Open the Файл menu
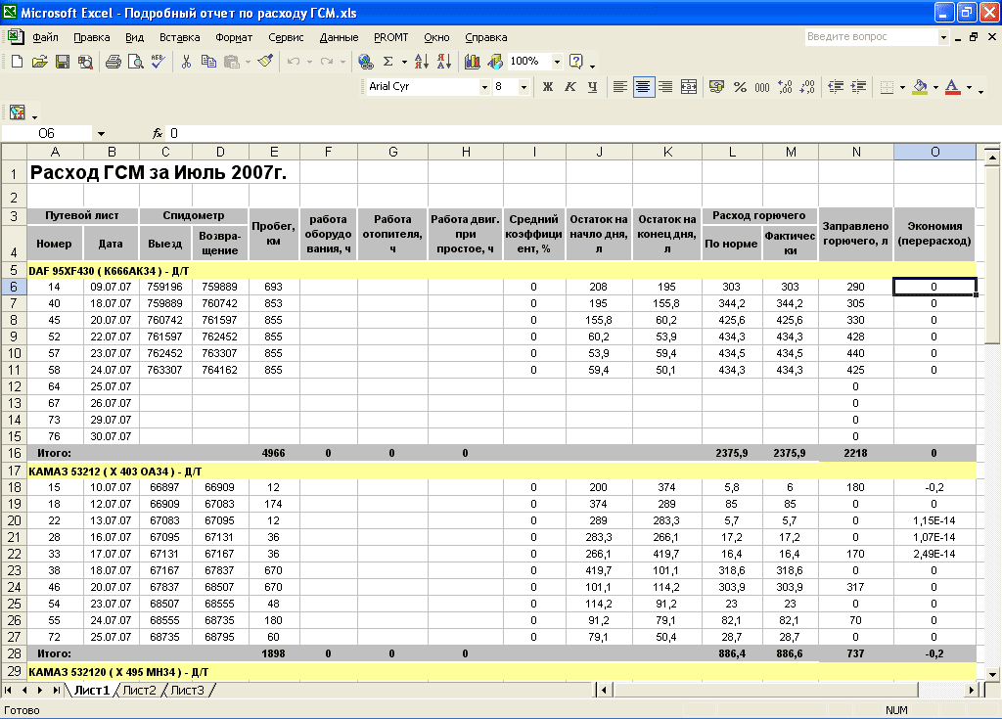1002x719 pixels. point(45,37)
